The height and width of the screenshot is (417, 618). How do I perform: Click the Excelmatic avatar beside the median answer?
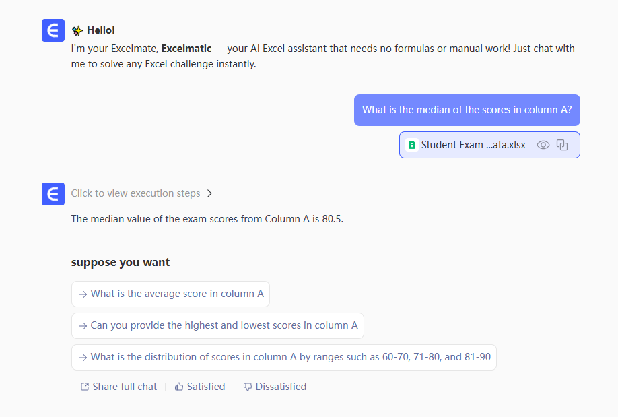[53, 193]
